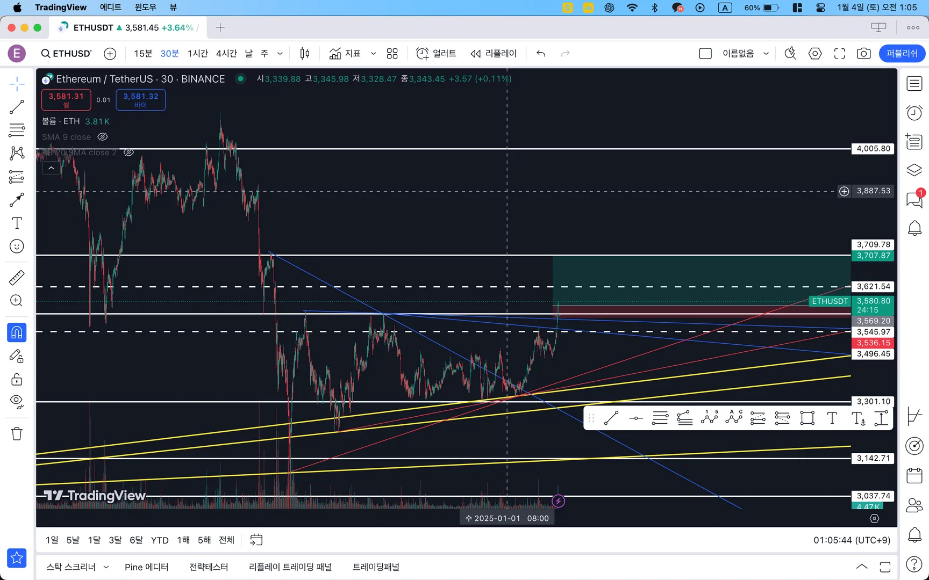Viewport: 929px width, 580px height.
Task: Select the horizontal line tool in floating toolbar
Action: pos(636,417)
